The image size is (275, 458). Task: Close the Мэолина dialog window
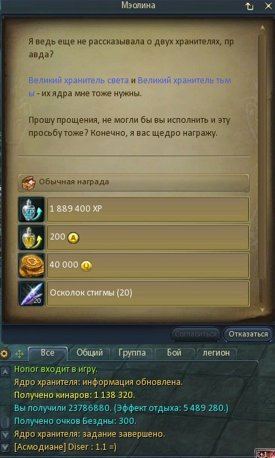(268, 6)
